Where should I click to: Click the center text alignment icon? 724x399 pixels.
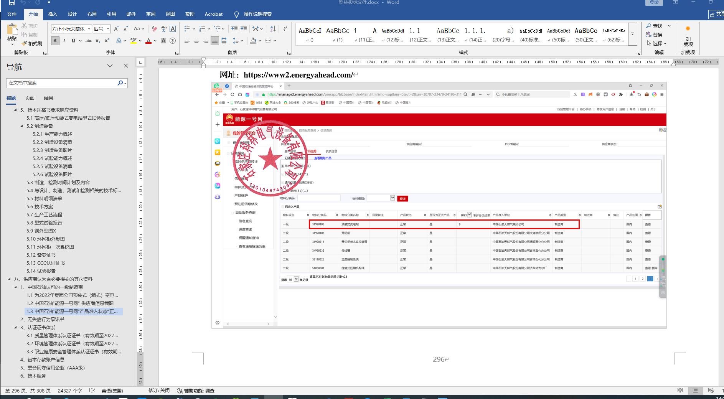196,41
